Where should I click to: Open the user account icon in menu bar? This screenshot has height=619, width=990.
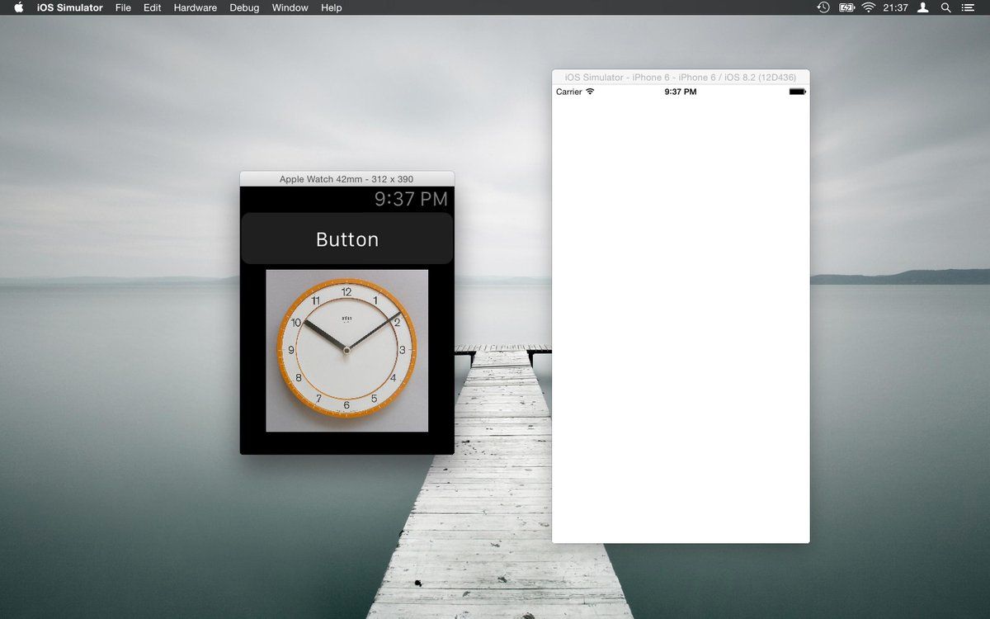coord(923,7)
